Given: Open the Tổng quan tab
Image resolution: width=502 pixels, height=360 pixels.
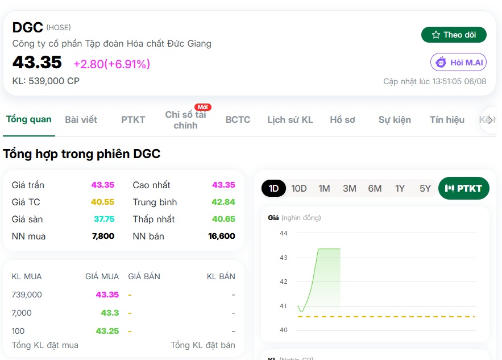Looking at the screenshot, I should pos(29,119).
